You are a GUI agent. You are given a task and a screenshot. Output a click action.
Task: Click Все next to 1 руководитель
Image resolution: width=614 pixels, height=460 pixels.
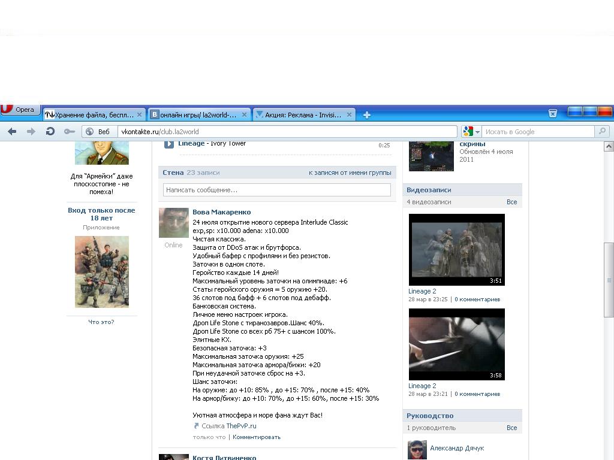coord(511,428)
